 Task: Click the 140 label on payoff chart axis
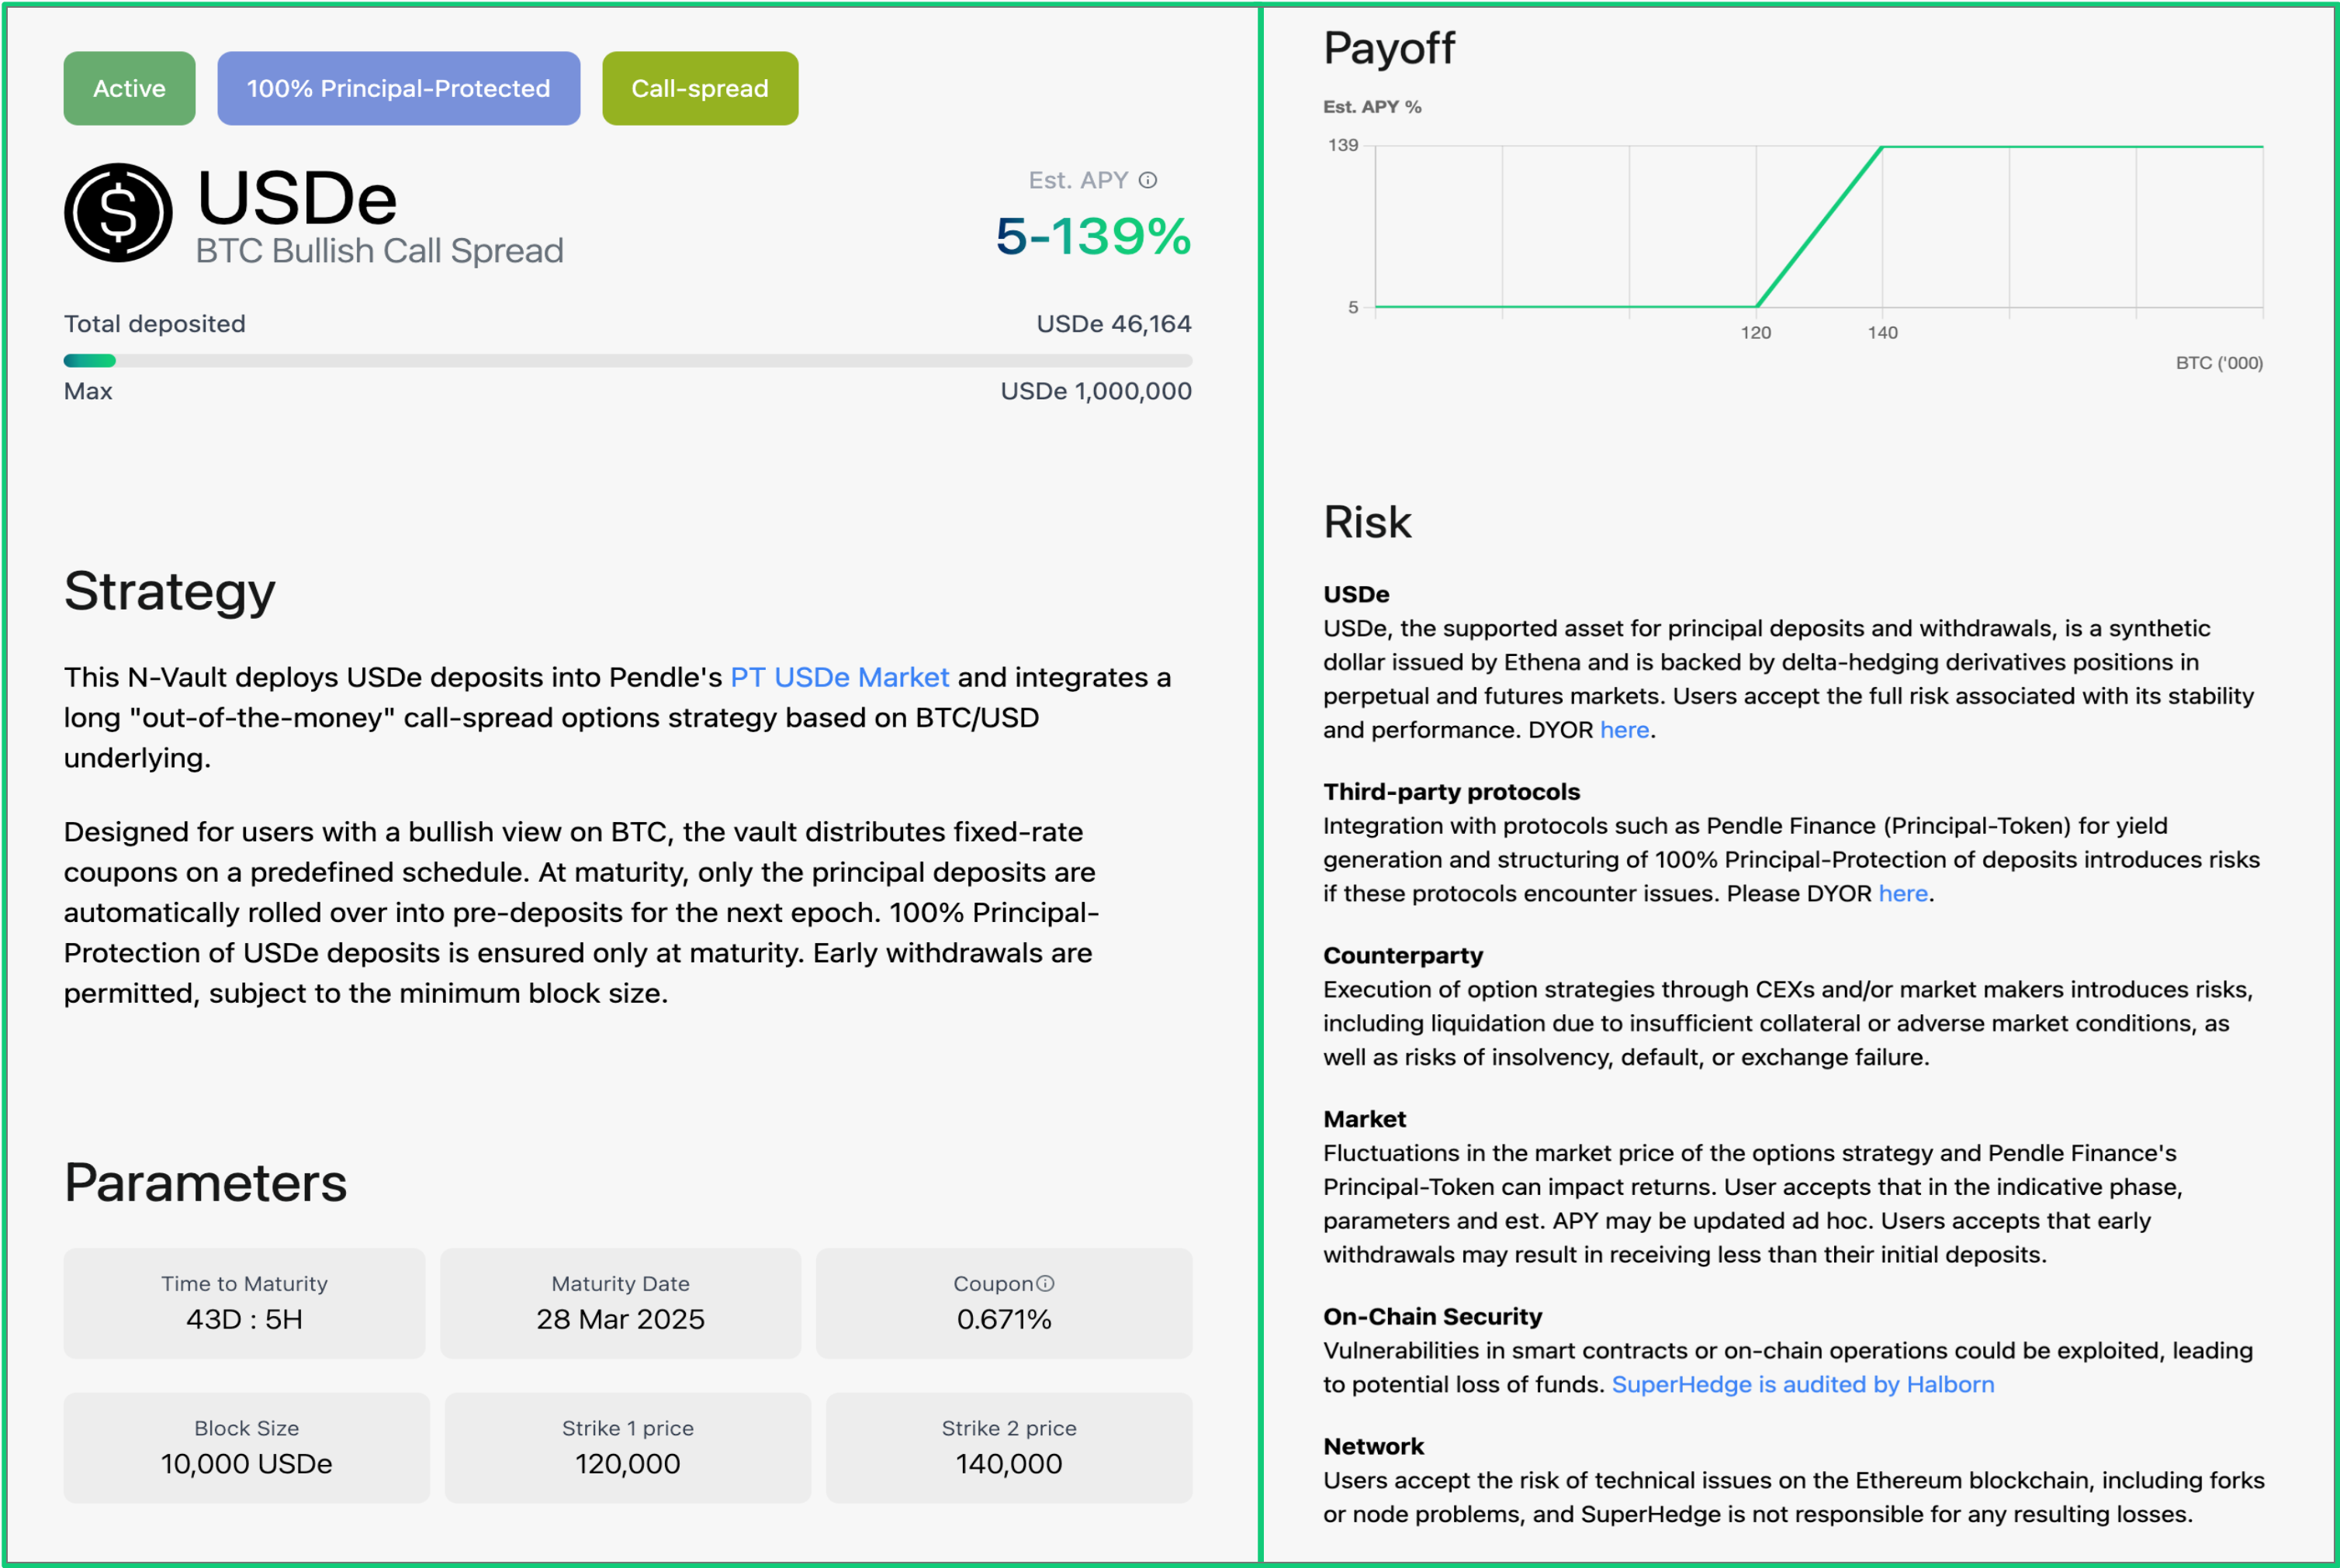[1881, 332]
